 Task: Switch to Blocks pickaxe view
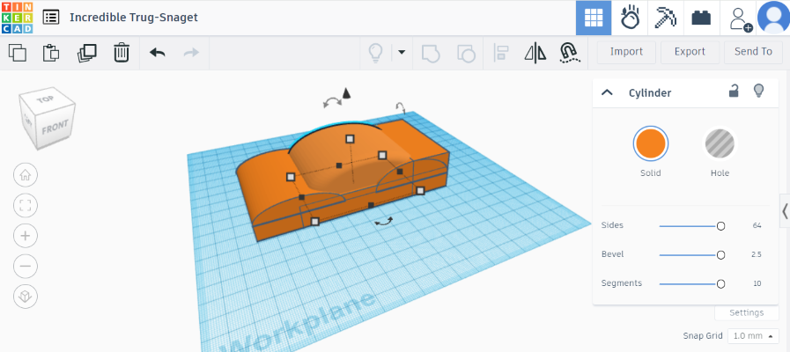[x=665, y=18]
